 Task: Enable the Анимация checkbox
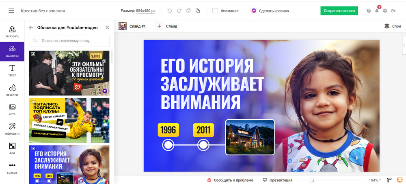[215, 11]
